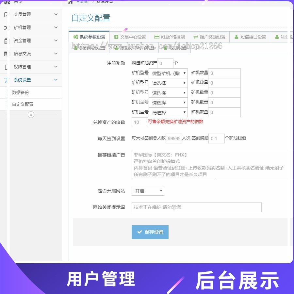294x294 pixels.
Task: Click the Home breadcrumb house icon
Action: click(70, 2)
